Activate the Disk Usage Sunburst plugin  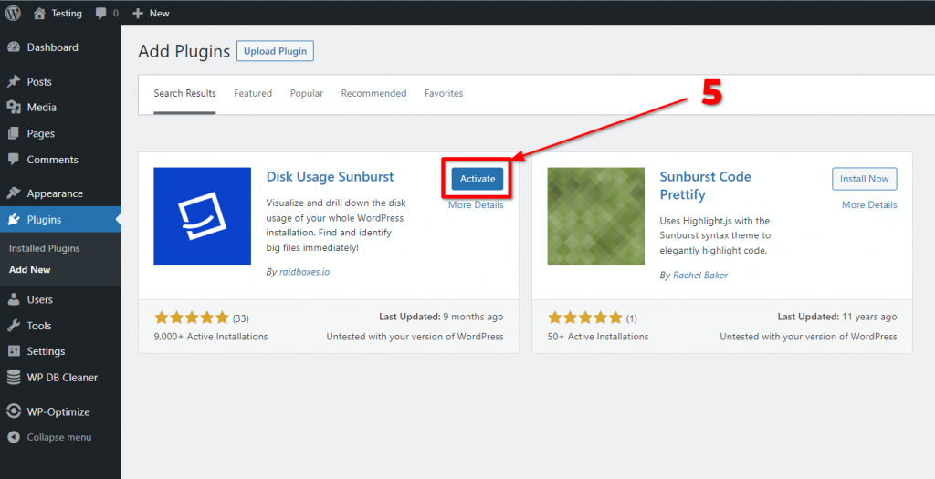(477, 179)
